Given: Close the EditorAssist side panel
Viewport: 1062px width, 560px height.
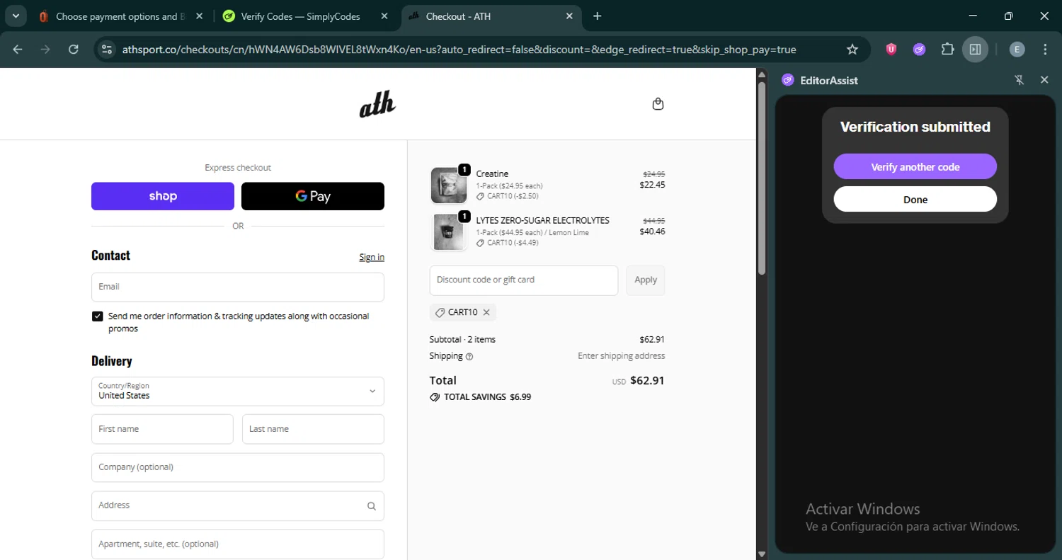Looking at the screenshot, I should [1044, 80].
